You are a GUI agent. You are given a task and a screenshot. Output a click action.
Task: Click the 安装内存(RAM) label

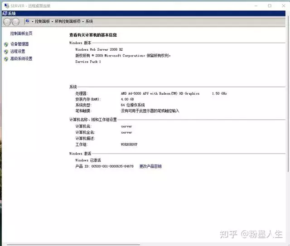88,99
